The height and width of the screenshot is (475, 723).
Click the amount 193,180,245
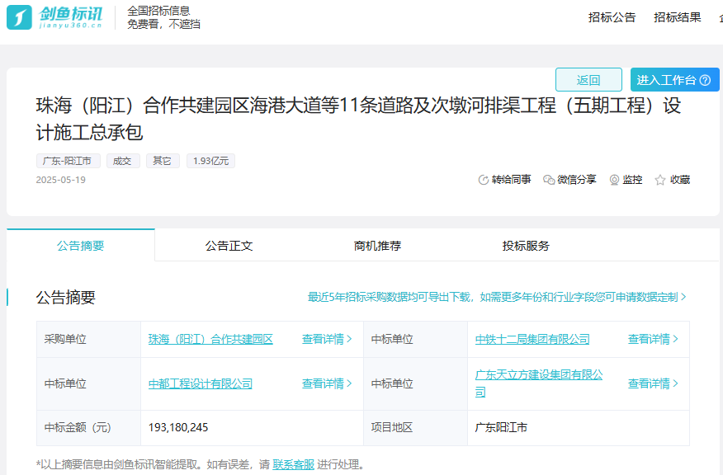point(178,427)
